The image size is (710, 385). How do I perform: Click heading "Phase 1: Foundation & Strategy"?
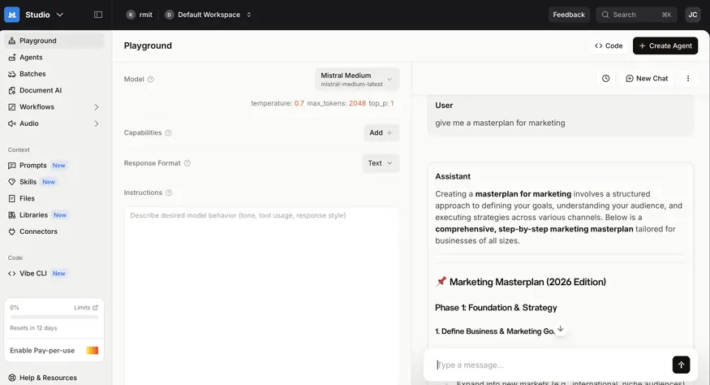click(x=496, y=308)
